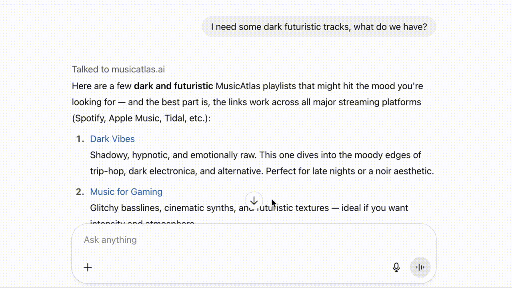The width and height of the screenshot is (512, 288).
Task: Click the "Glitchy basslines, cinematic synths" description line
Action: 160,208
